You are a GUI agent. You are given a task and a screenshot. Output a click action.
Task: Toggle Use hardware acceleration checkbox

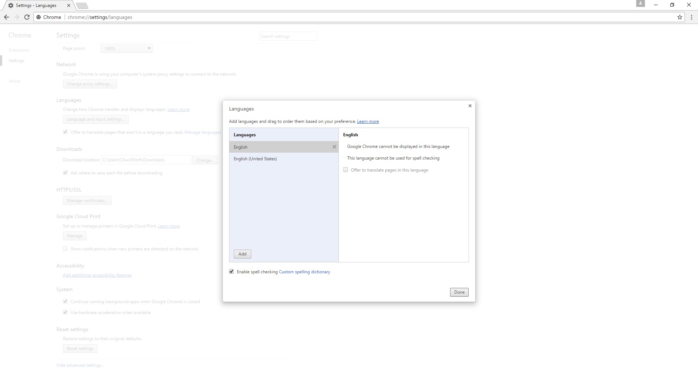point(65,312)
